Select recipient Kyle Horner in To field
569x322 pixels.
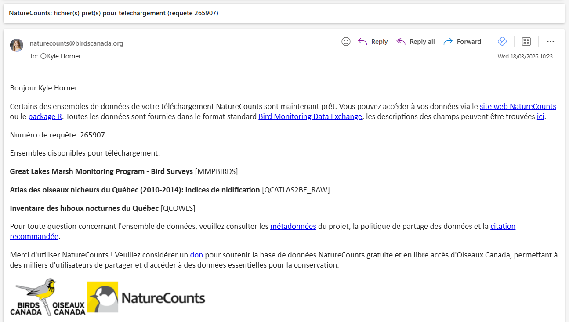tap(64, 56)
